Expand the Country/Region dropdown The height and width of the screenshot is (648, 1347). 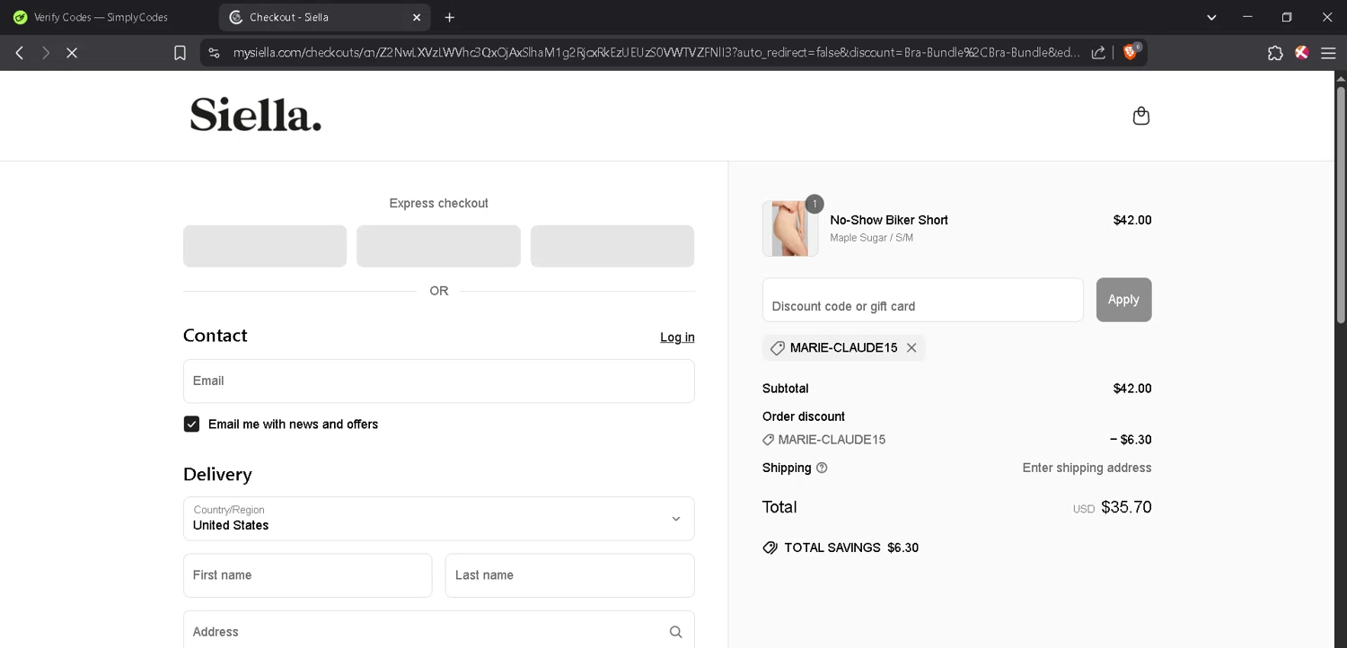(438, 519)
